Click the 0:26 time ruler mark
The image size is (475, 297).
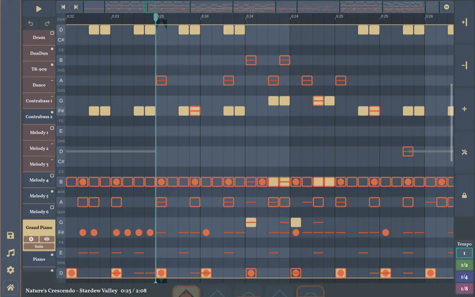click(x=429, y=16)
